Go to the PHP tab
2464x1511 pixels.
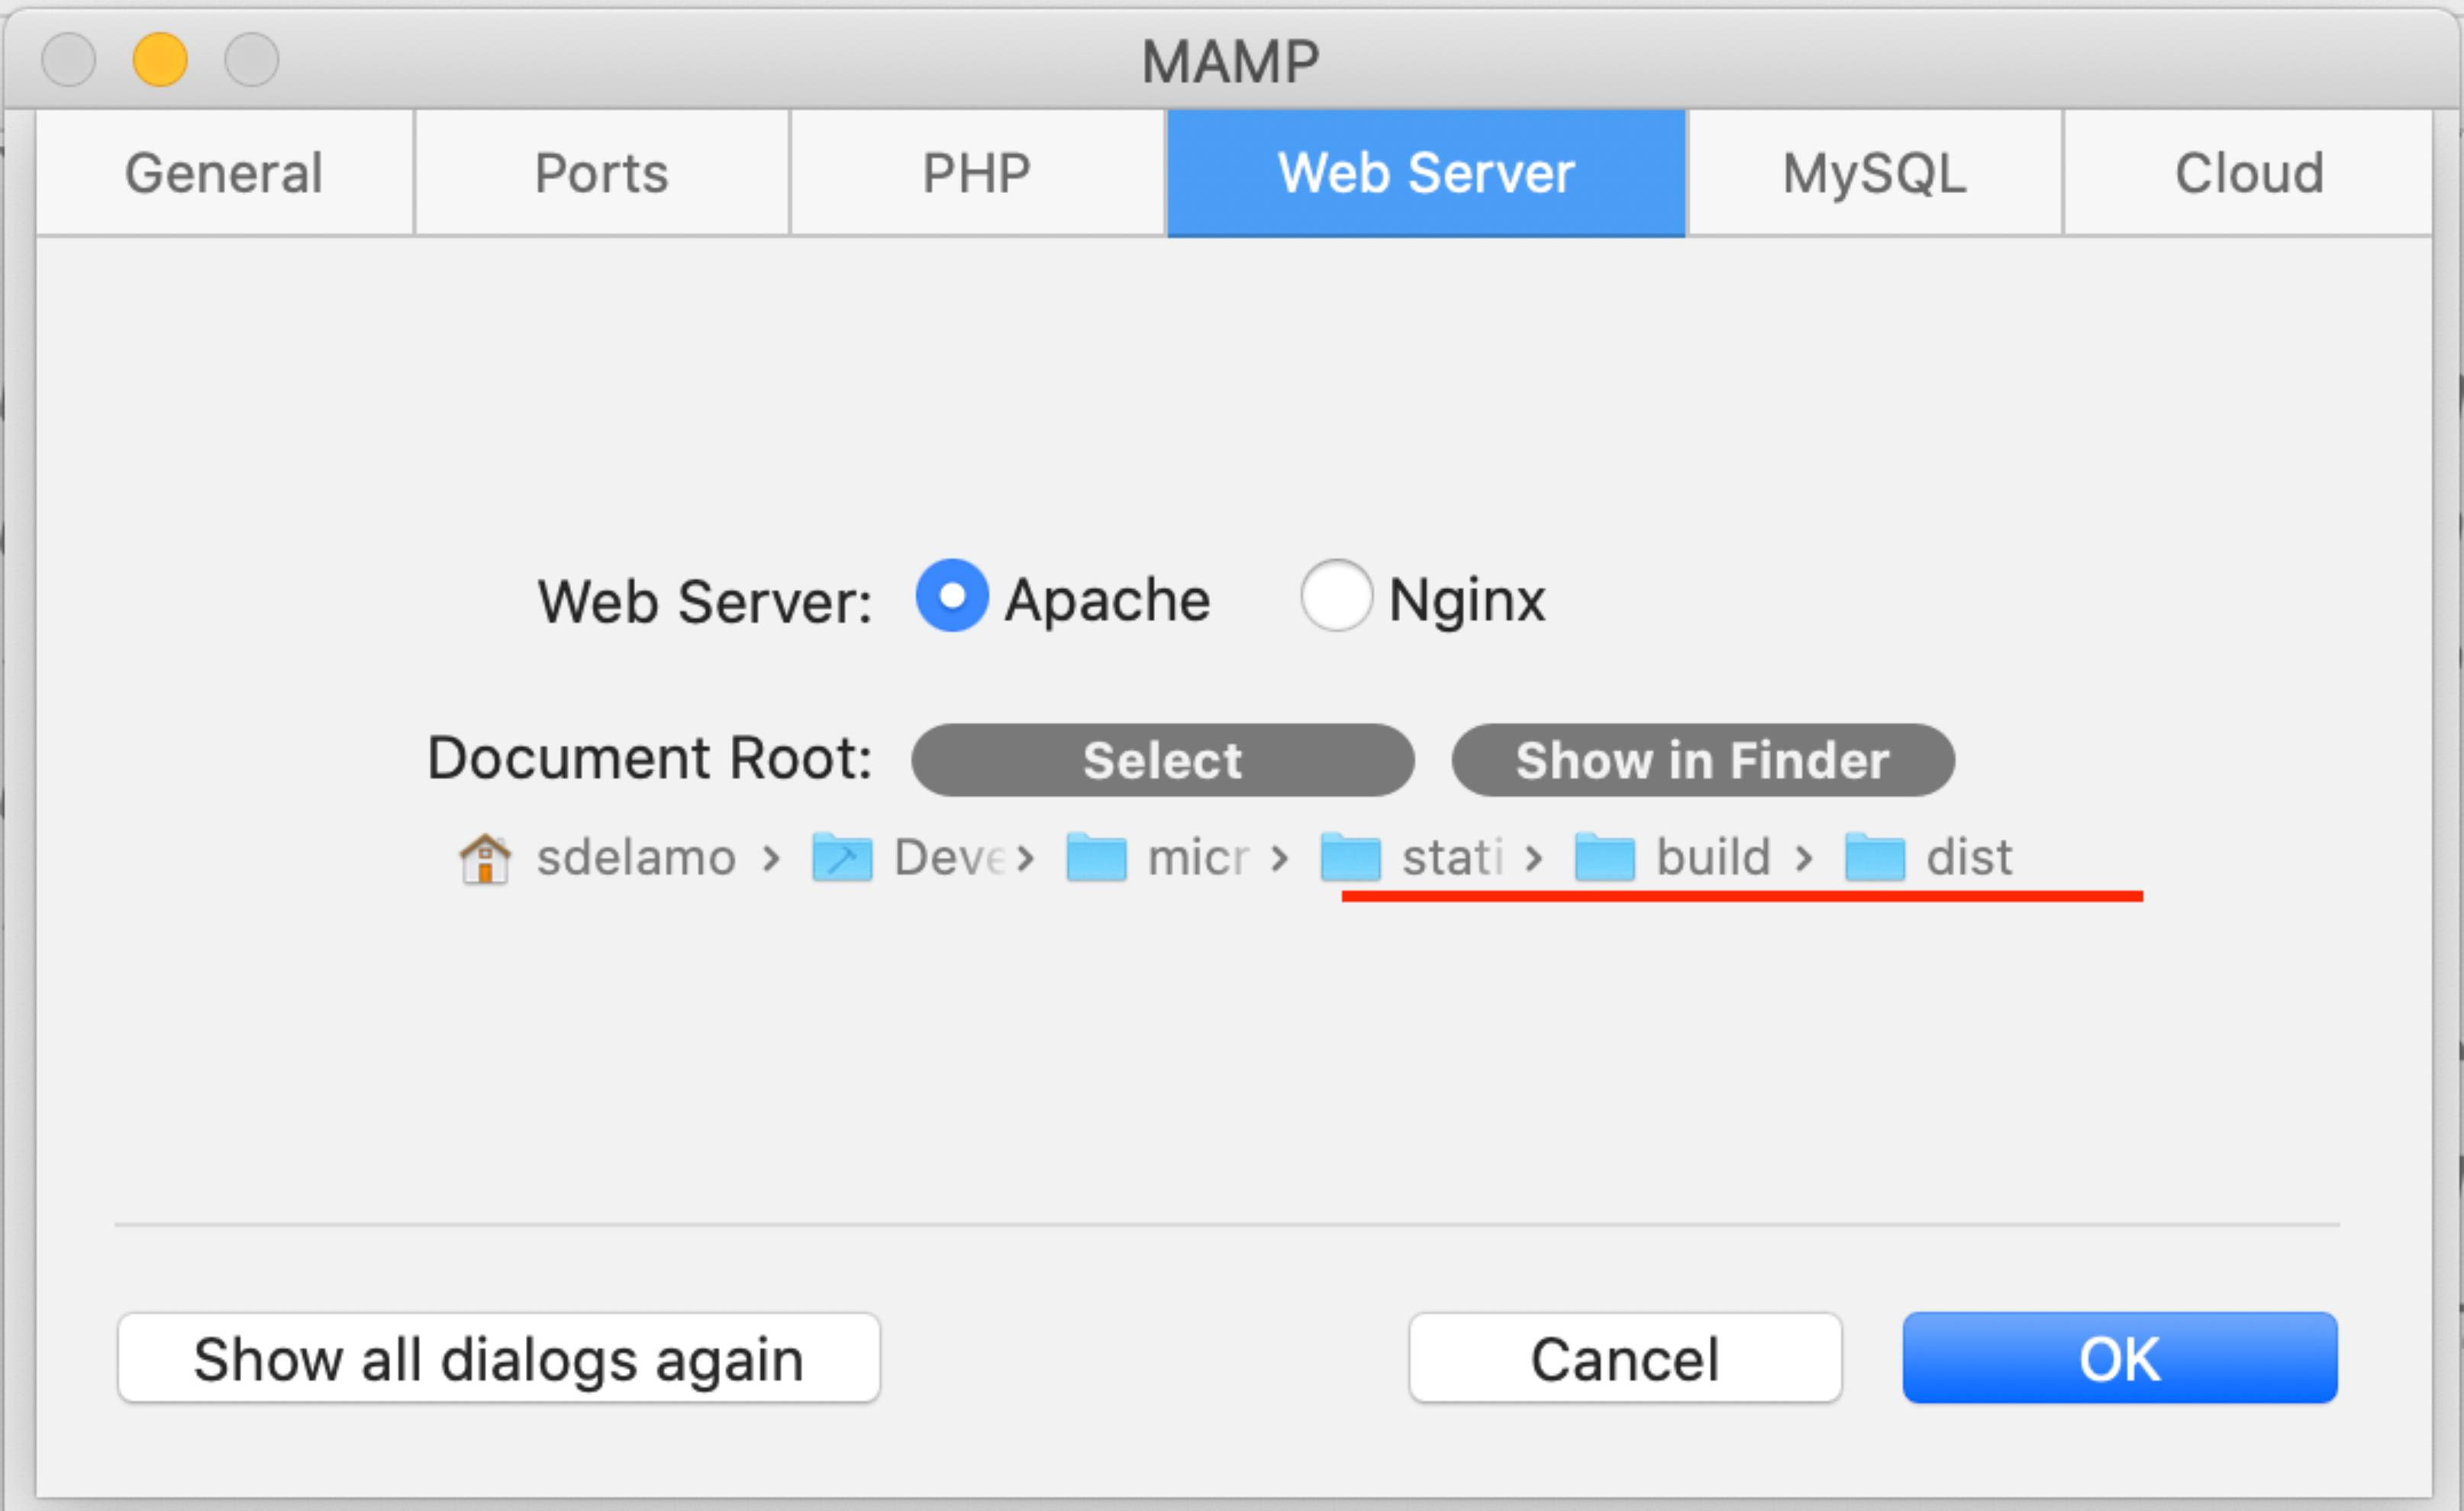[976, 173]
